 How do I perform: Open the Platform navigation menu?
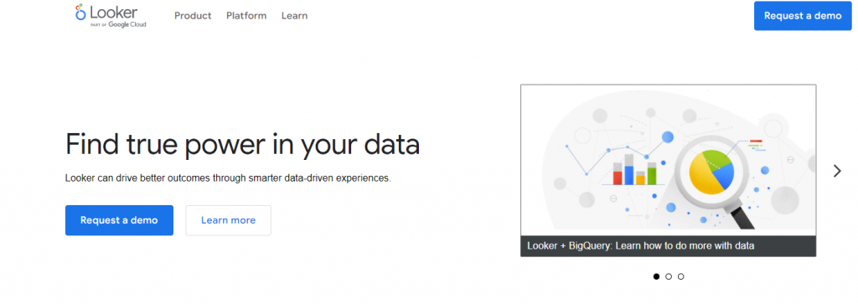(x=246, y=16)
